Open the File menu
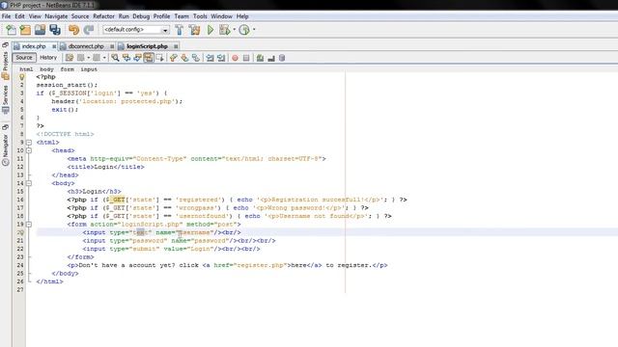Viewport: 618px width, 347px height. pyautogui.click(x=7, y=16)
